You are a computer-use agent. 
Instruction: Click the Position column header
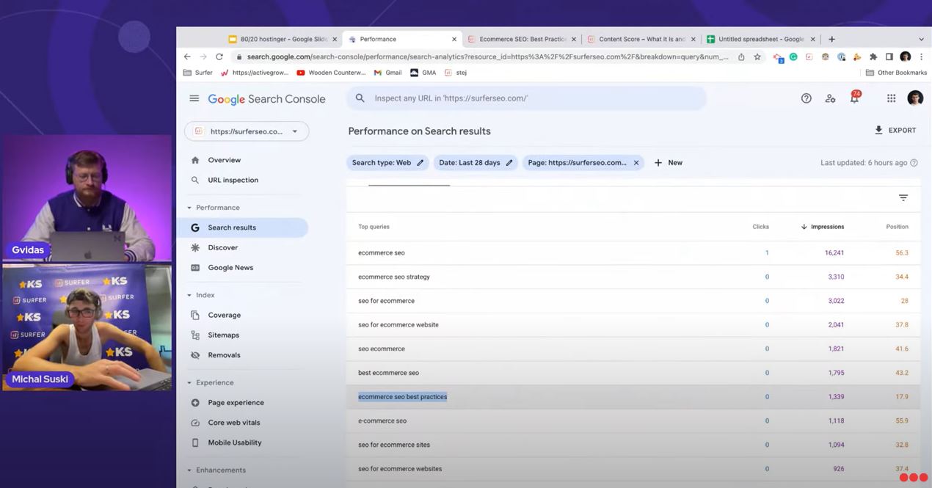(897, 227)
